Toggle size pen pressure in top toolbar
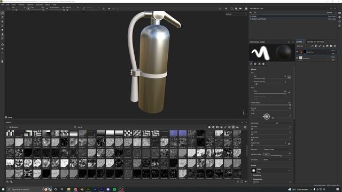342x192 pixels. pos(28,9)
